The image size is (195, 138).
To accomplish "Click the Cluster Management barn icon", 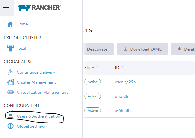I will point(10,82).
